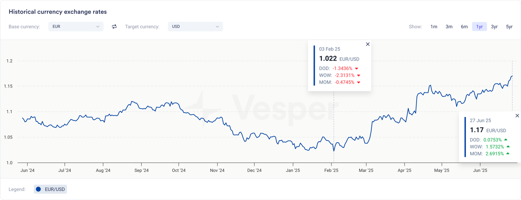This screenshot has width=521, height=200.
Task: Close the 03 Feb 25 tooltip
Action: [368, 44]
